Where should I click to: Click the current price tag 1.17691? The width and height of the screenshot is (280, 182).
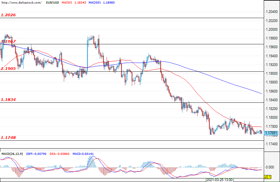click(271, 133)
